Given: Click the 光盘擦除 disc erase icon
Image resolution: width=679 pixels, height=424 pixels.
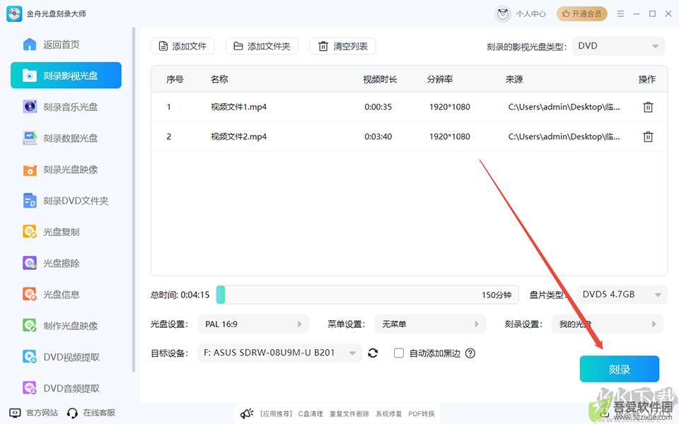Looking at the screenshot, I should (x=30, y=263).
